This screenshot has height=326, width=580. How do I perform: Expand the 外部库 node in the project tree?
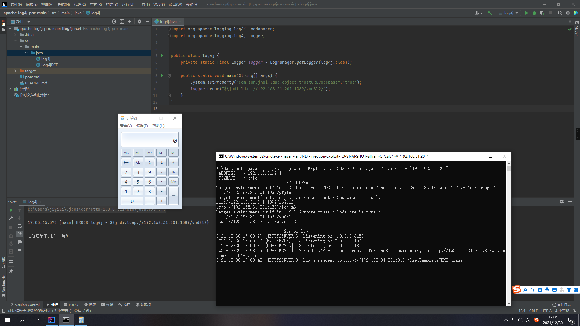10,89
